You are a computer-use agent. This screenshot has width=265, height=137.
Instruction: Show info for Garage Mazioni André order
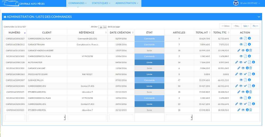[247, 50]
